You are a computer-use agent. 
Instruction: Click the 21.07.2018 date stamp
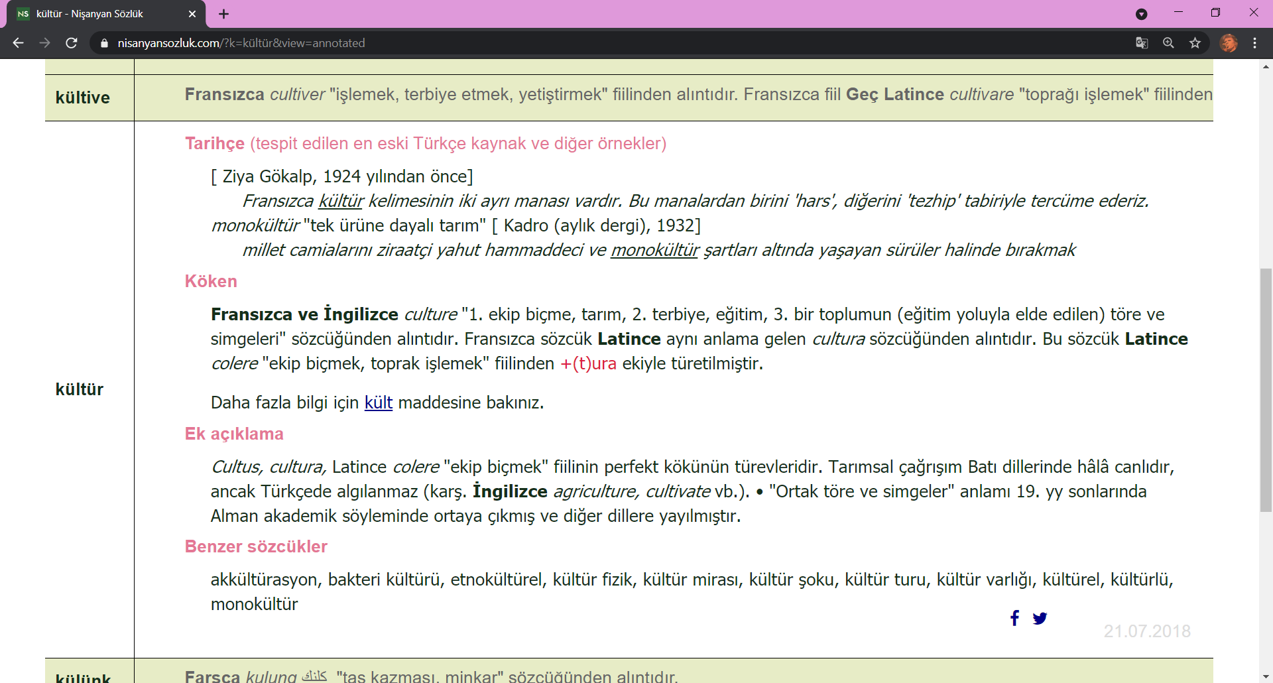[x=1147, y=631]
